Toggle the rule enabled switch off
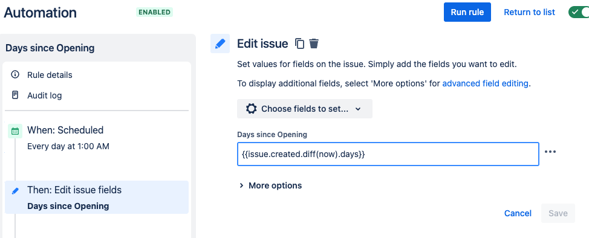589x238 pixels. pyautogui.click(x=579, y=12)
